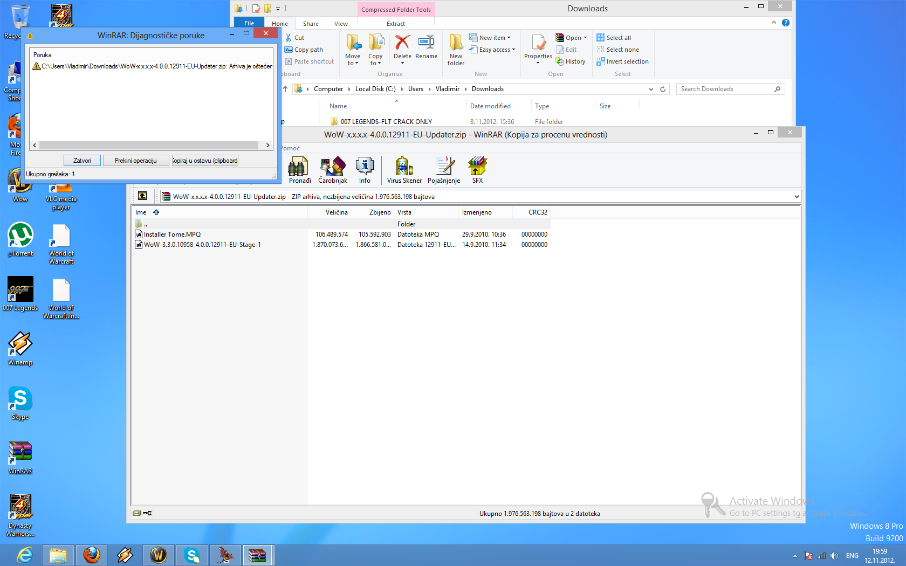Viewport: 906px width, 566px height.
Task: Collapse the Explorer ribbon with the chevron
Action: point(774,23)
